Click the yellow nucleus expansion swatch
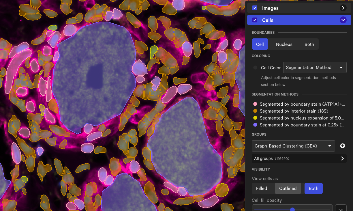The image size is (353, 211). (x=255, y=118)
